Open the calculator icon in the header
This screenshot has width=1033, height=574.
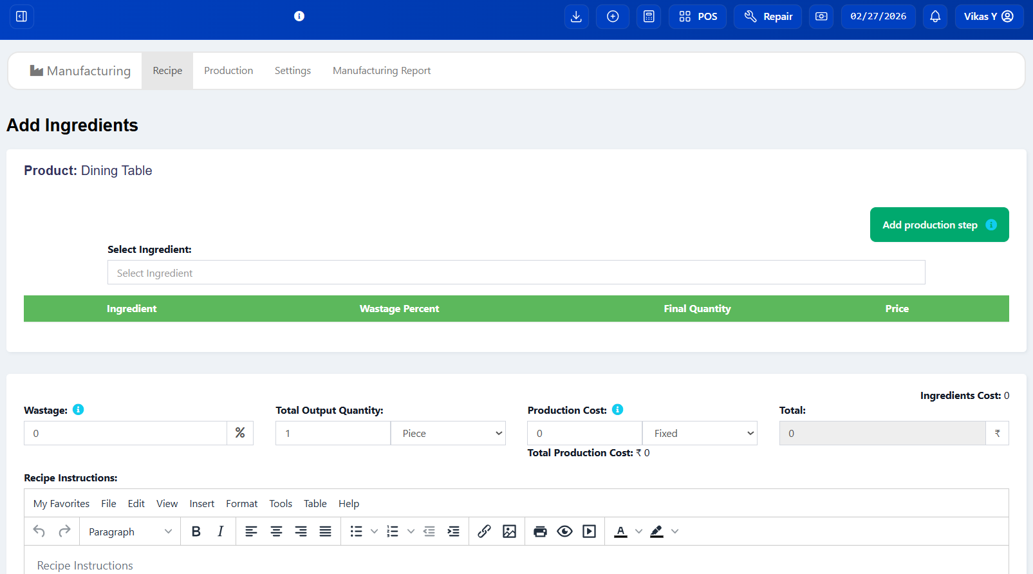click(649, 17)
